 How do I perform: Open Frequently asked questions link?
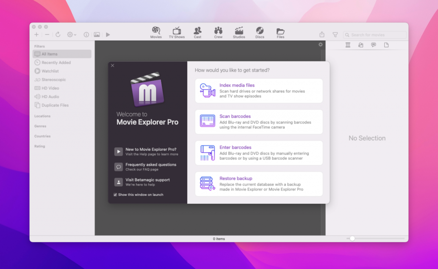pyautogui.click(x=151, y=166)
